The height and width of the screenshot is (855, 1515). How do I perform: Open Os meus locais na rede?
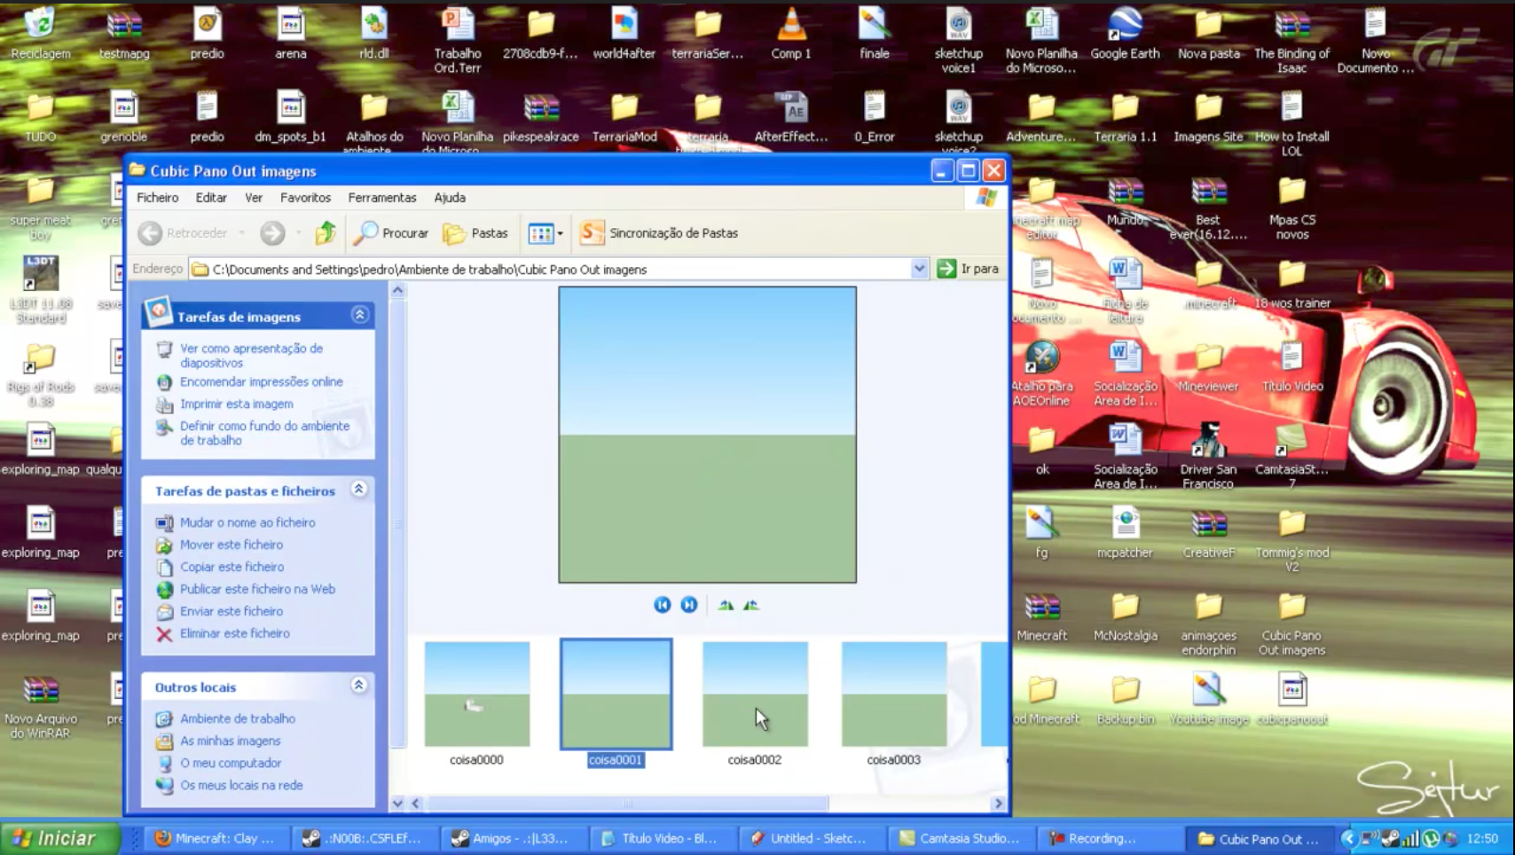[241, 786]
